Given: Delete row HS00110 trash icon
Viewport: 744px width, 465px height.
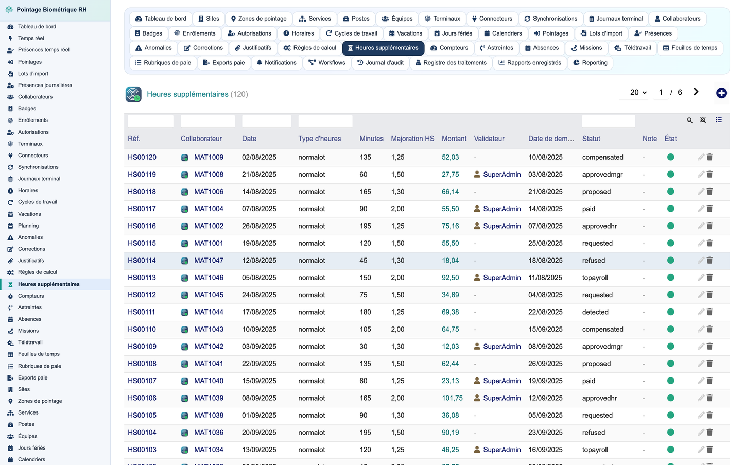Looking at the screenshot, I should click(710, 329).
